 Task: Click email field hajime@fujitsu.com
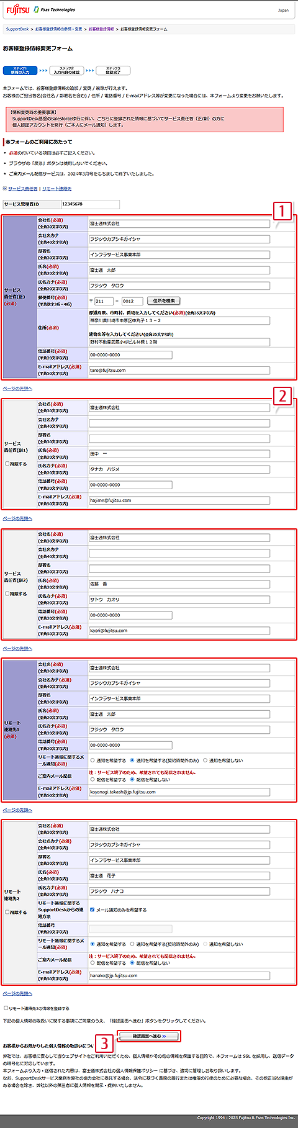[x=179, y=500]
